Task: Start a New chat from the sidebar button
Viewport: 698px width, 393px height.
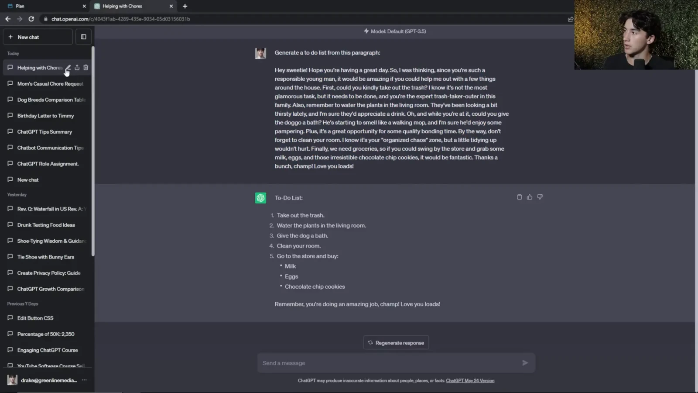Action: pyautogui.click(x=38, y=37)
